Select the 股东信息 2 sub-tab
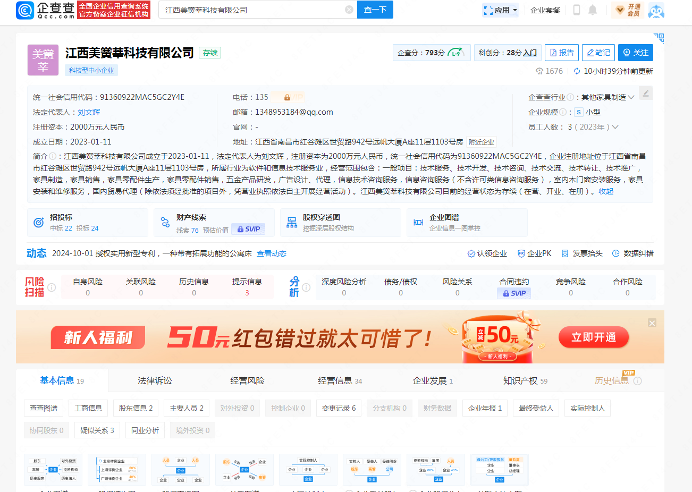Screen dimensions: 692x492 (x=136, y=408)
